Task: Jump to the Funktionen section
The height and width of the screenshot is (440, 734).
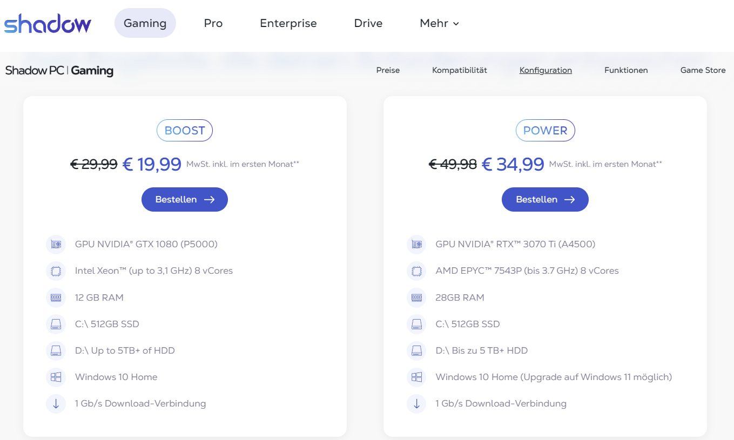Action: (x=626, y=70)
